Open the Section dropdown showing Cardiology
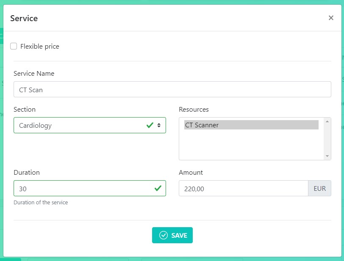Viewport: 344px width, 261px height. click(80, 125)
